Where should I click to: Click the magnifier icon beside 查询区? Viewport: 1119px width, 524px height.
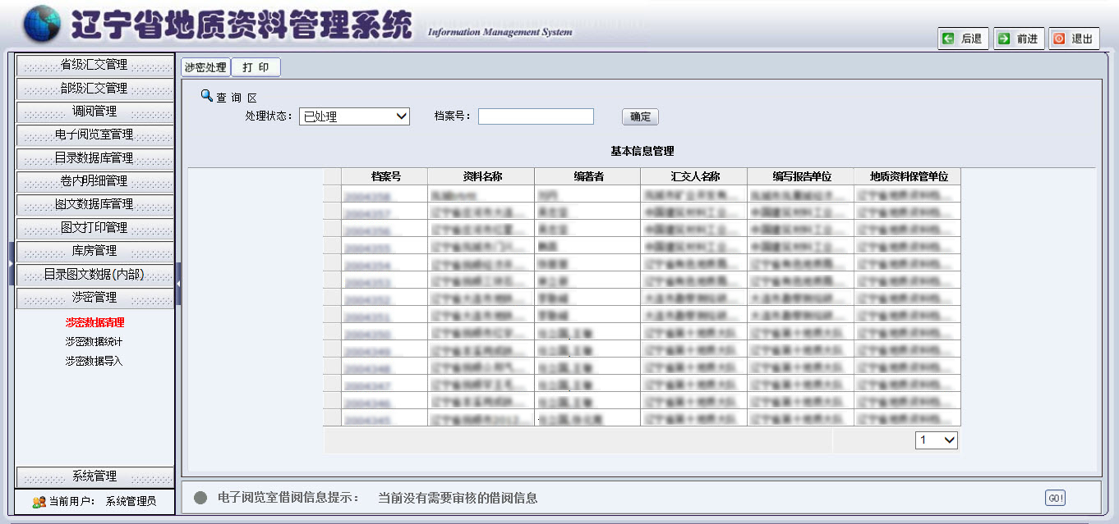point(206,96)
